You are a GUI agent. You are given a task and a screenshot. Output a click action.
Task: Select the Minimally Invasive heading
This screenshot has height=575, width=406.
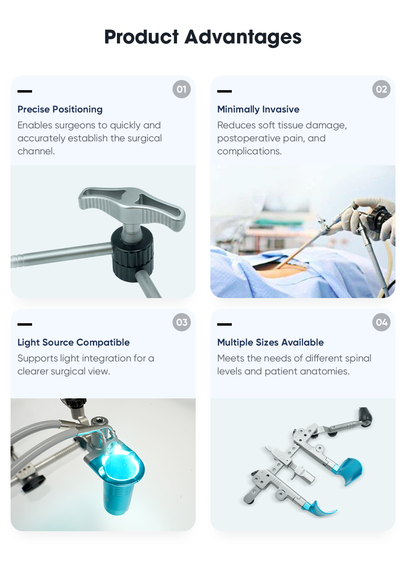click(x=258, y=109)
